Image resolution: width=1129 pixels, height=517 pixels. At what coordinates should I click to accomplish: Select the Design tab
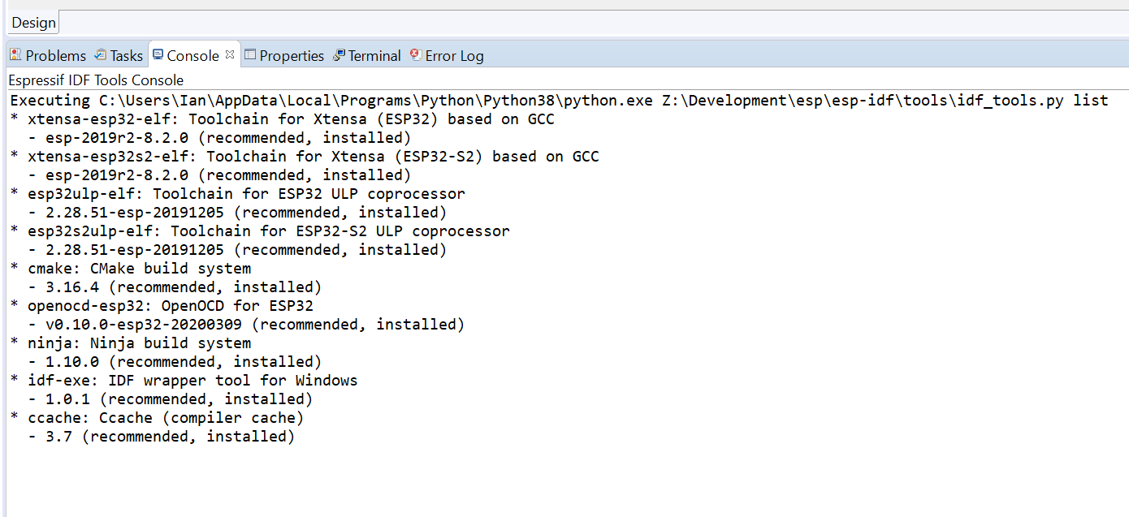[32, 22]
